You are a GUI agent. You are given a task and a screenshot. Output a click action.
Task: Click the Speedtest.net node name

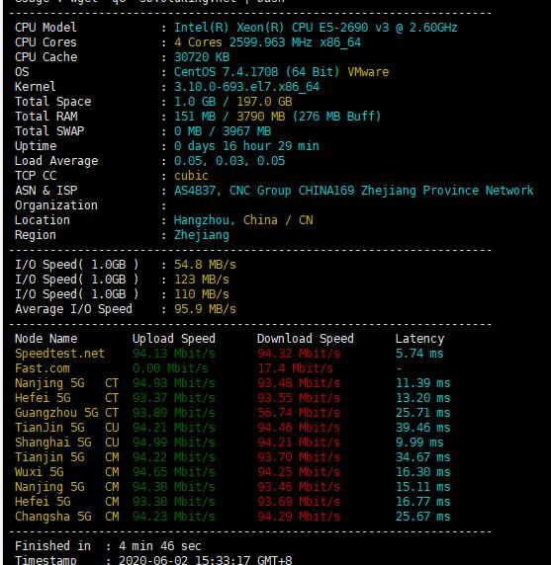click(60, 354)
